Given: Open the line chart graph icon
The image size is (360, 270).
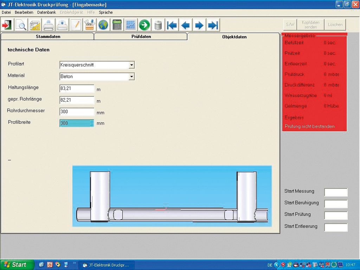Looking at the screenshot, I should click(x=131, y=25).
